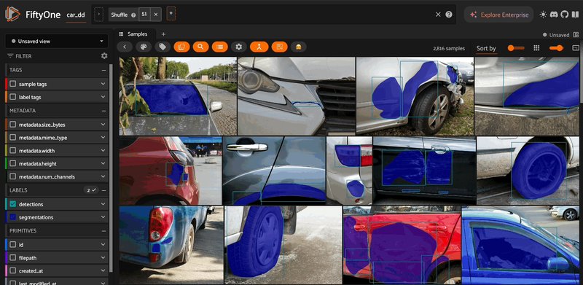Check the id primitive field
Image resolution: width=583 pixels, height=285 pixels.
point(13,245)
